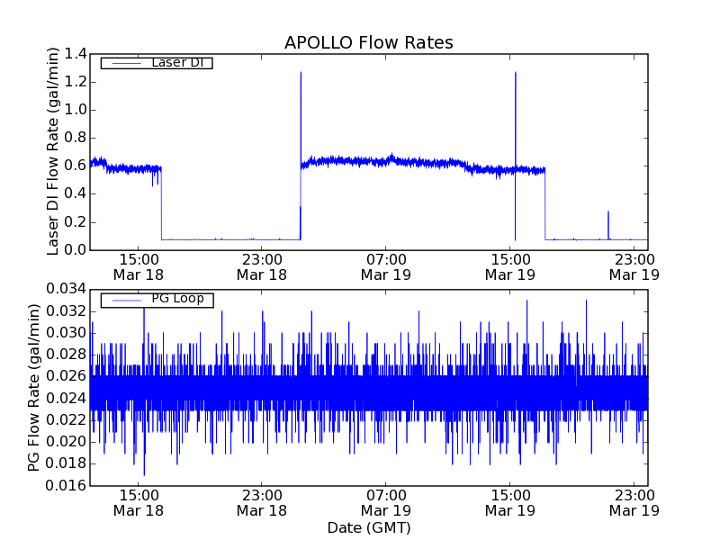Click the 0.034 tick label on bottom plot
Viewport: 720px width, 540px height.
click(x=66, y=289)
